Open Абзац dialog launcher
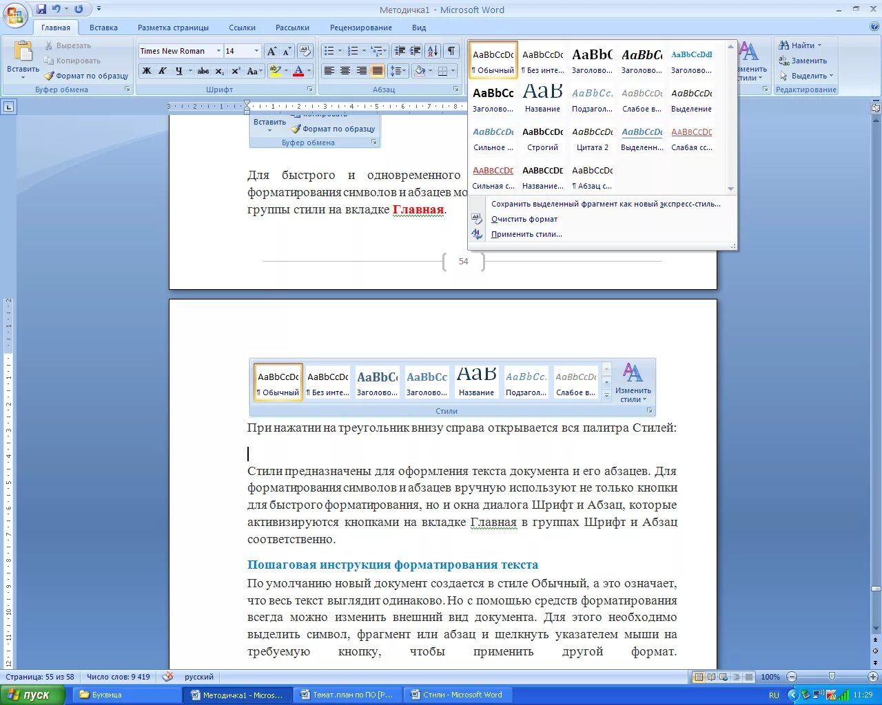 pyautogui.click(x=456, y=90)
